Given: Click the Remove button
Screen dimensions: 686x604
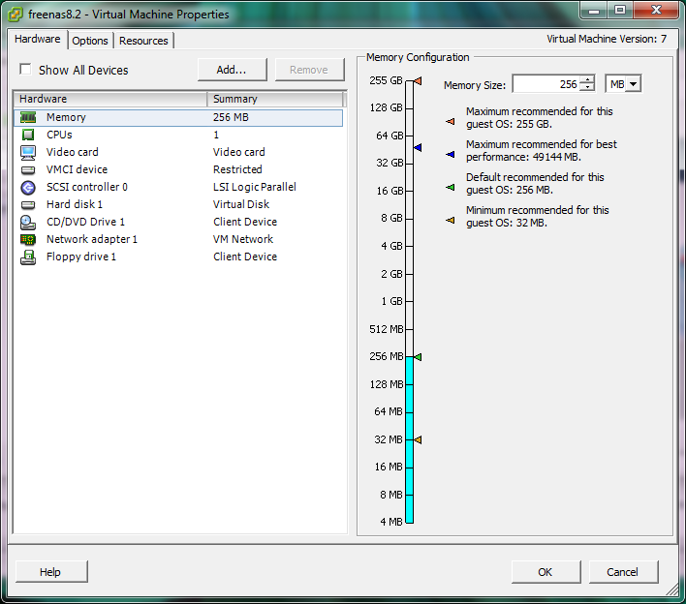Looking at the screenshot, I should tap(309, 70).
